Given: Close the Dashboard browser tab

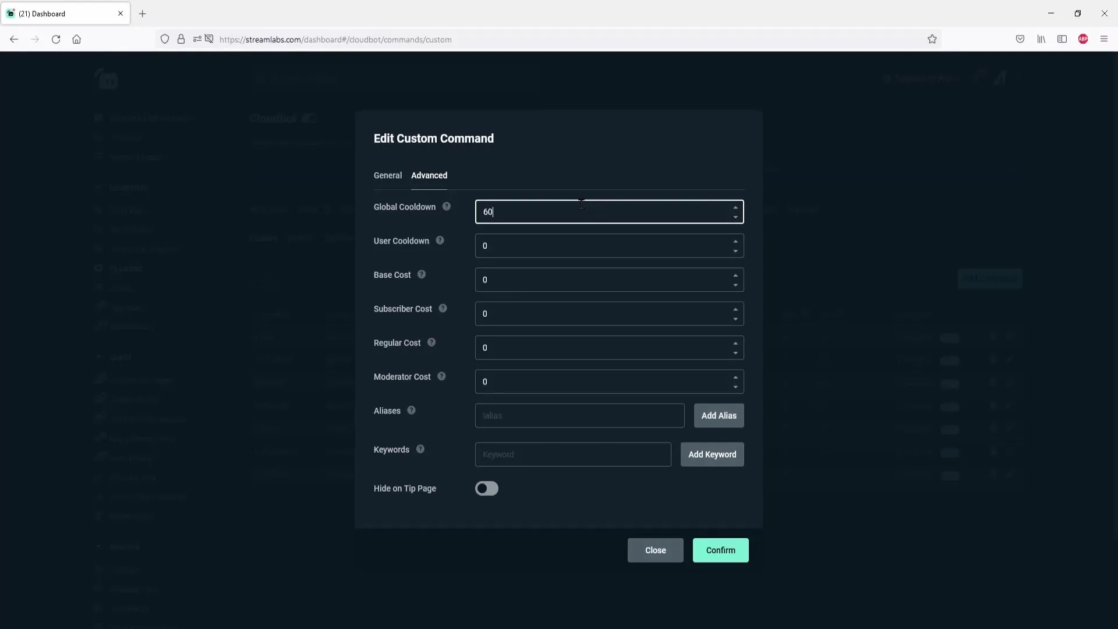Looking at the screenshot, I should pos(121,13).
